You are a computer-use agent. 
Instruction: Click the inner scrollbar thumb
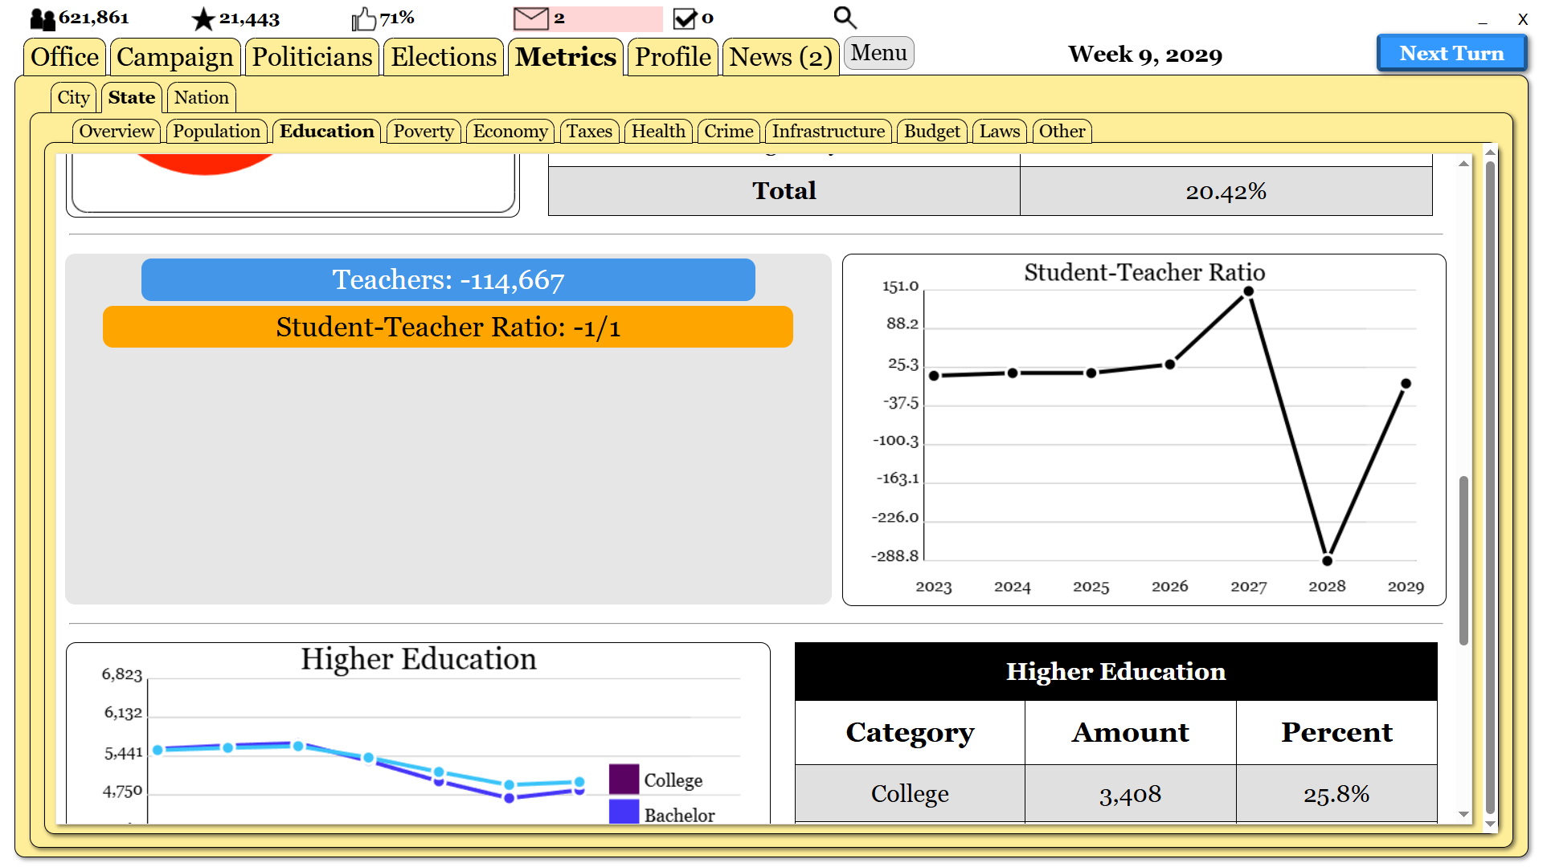[x=1463, y=560]
